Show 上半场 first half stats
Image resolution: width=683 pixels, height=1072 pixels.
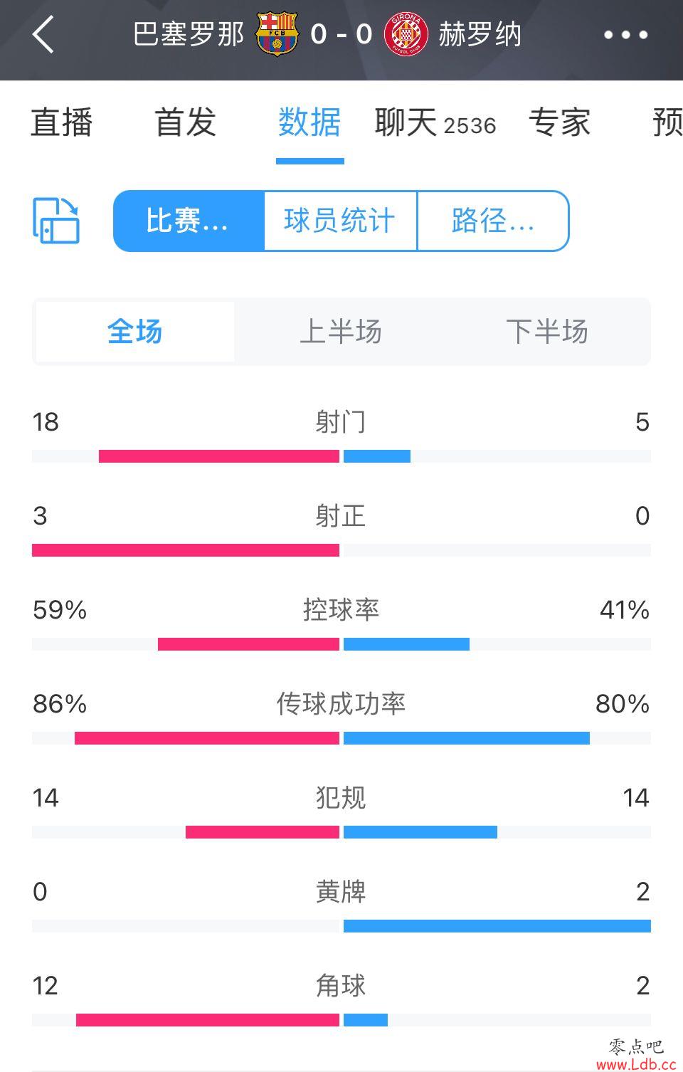341,332
